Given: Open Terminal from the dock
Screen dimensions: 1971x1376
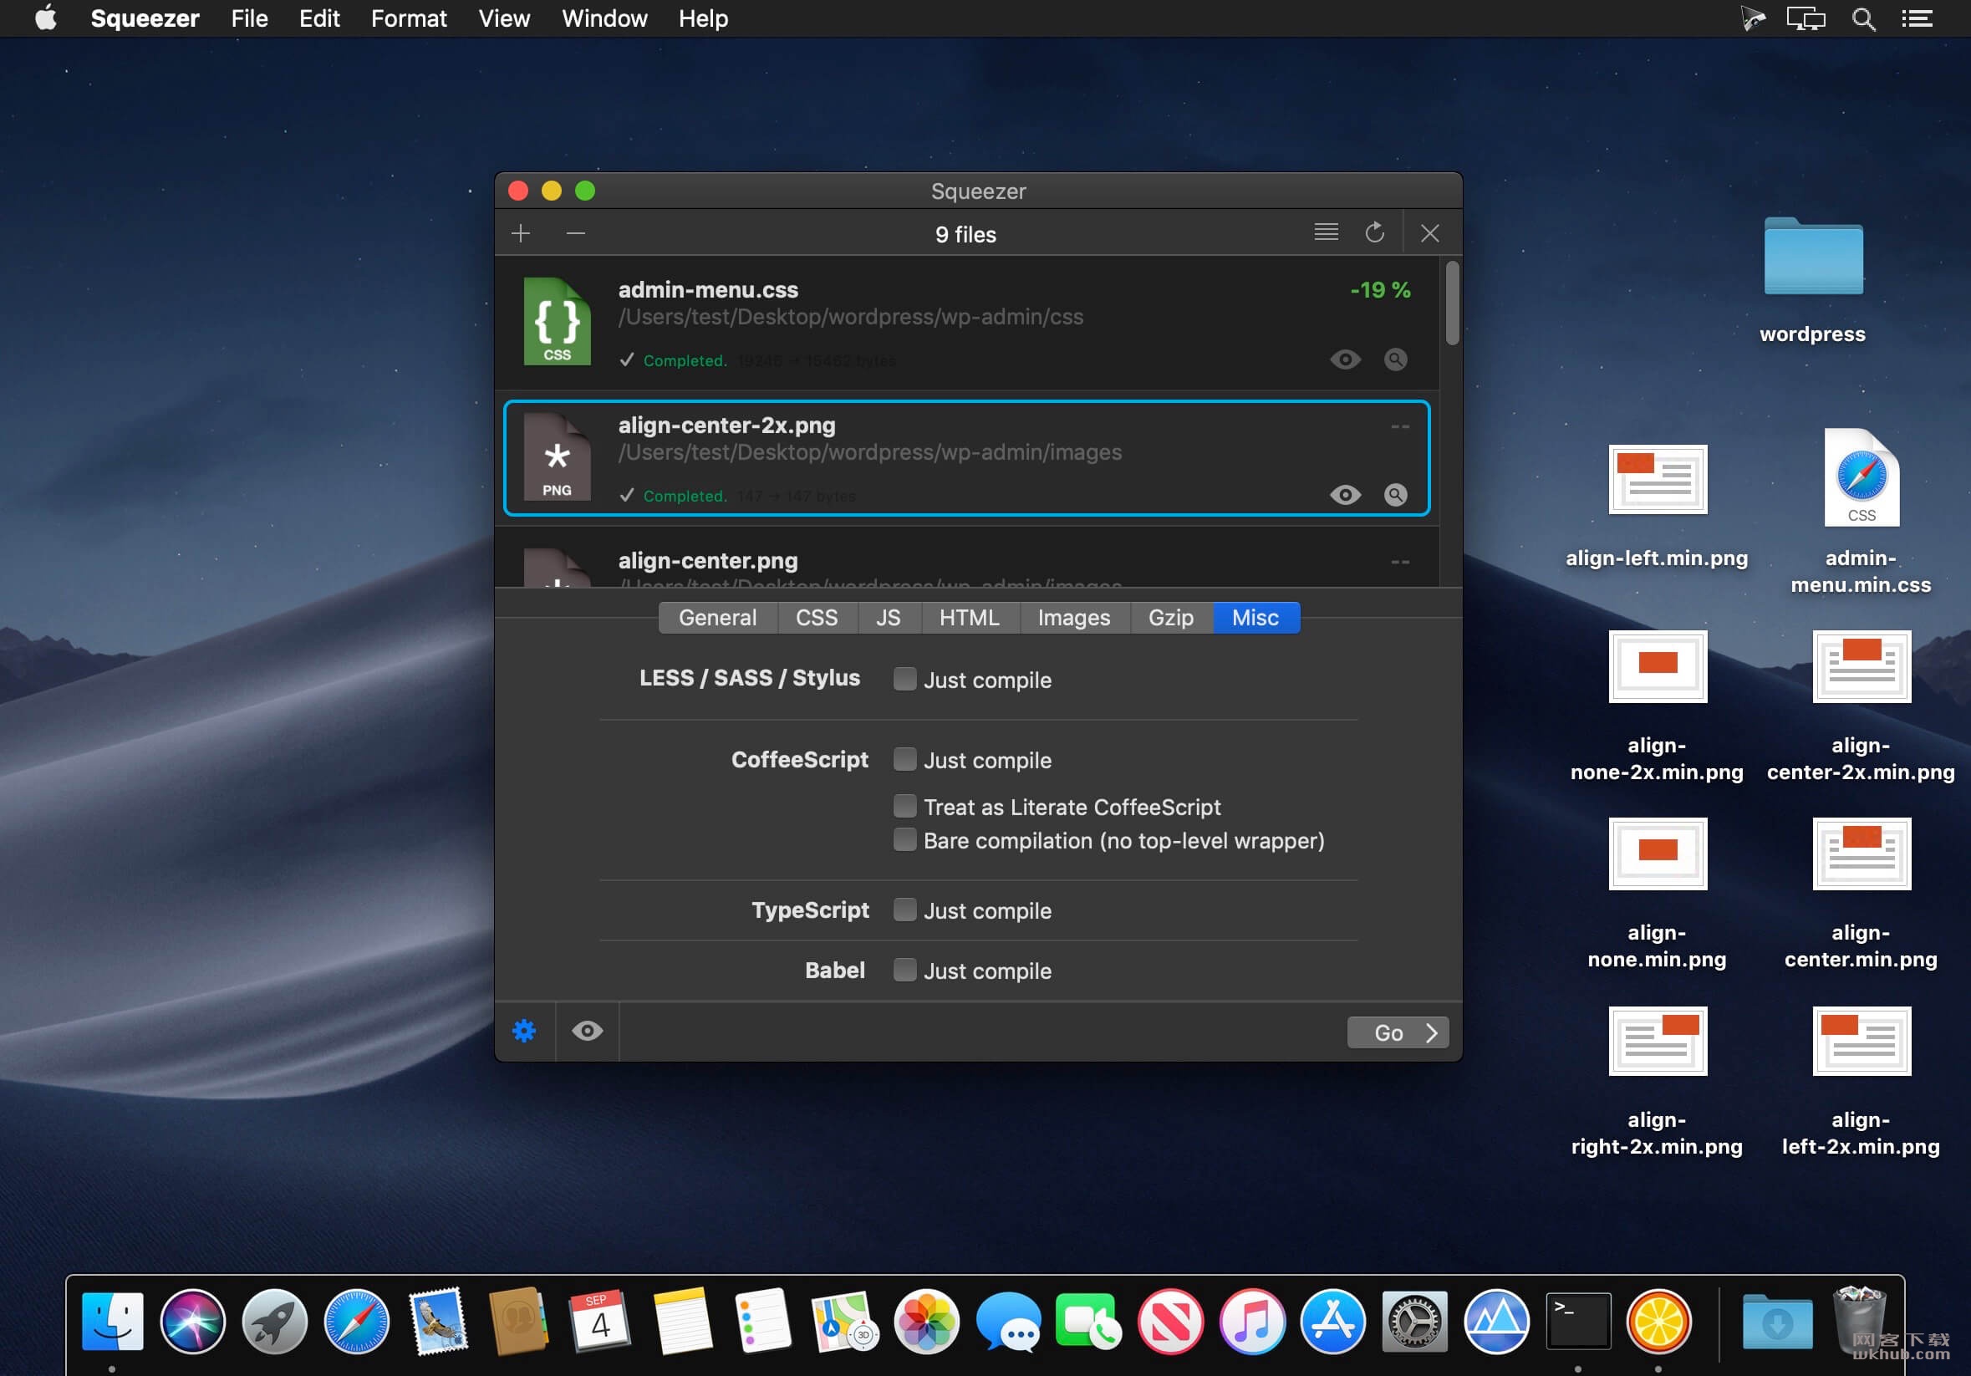Looking at the screenshot, I should coord(1578,1321).
